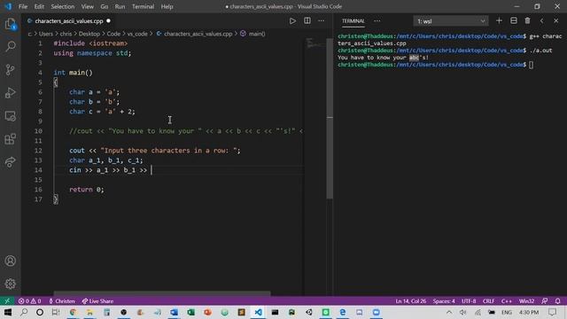Image resolution: width=567 pixels, height=319 pixels.
Task: Select the TERMINAL panel tab
Action: 353,21
